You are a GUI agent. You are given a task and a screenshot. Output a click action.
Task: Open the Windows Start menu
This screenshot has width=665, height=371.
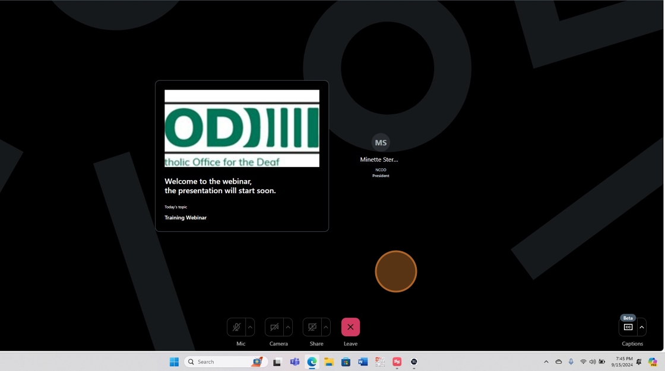click(x=174, y=362)
